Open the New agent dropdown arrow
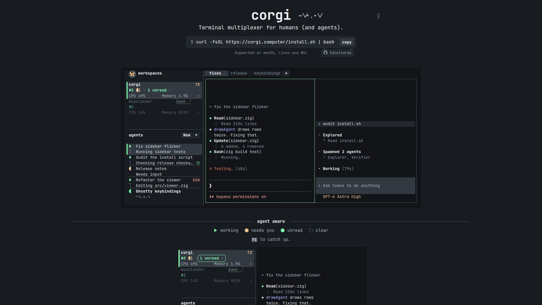The width and height of the screenshot is (542, 305). click(196, 135)
